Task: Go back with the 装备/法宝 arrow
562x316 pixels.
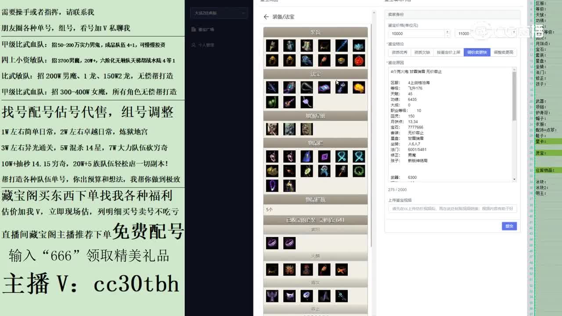Action: (x=266, y=17)
